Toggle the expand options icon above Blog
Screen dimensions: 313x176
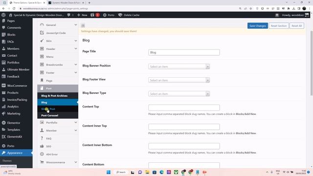(83, 25)
